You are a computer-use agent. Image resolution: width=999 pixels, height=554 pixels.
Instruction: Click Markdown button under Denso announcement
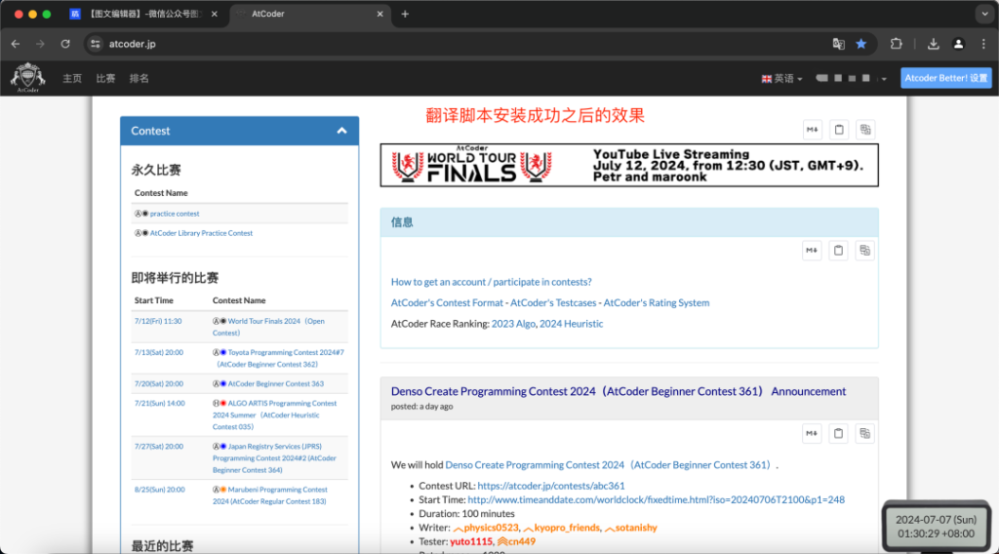click(x=812, y=434)
